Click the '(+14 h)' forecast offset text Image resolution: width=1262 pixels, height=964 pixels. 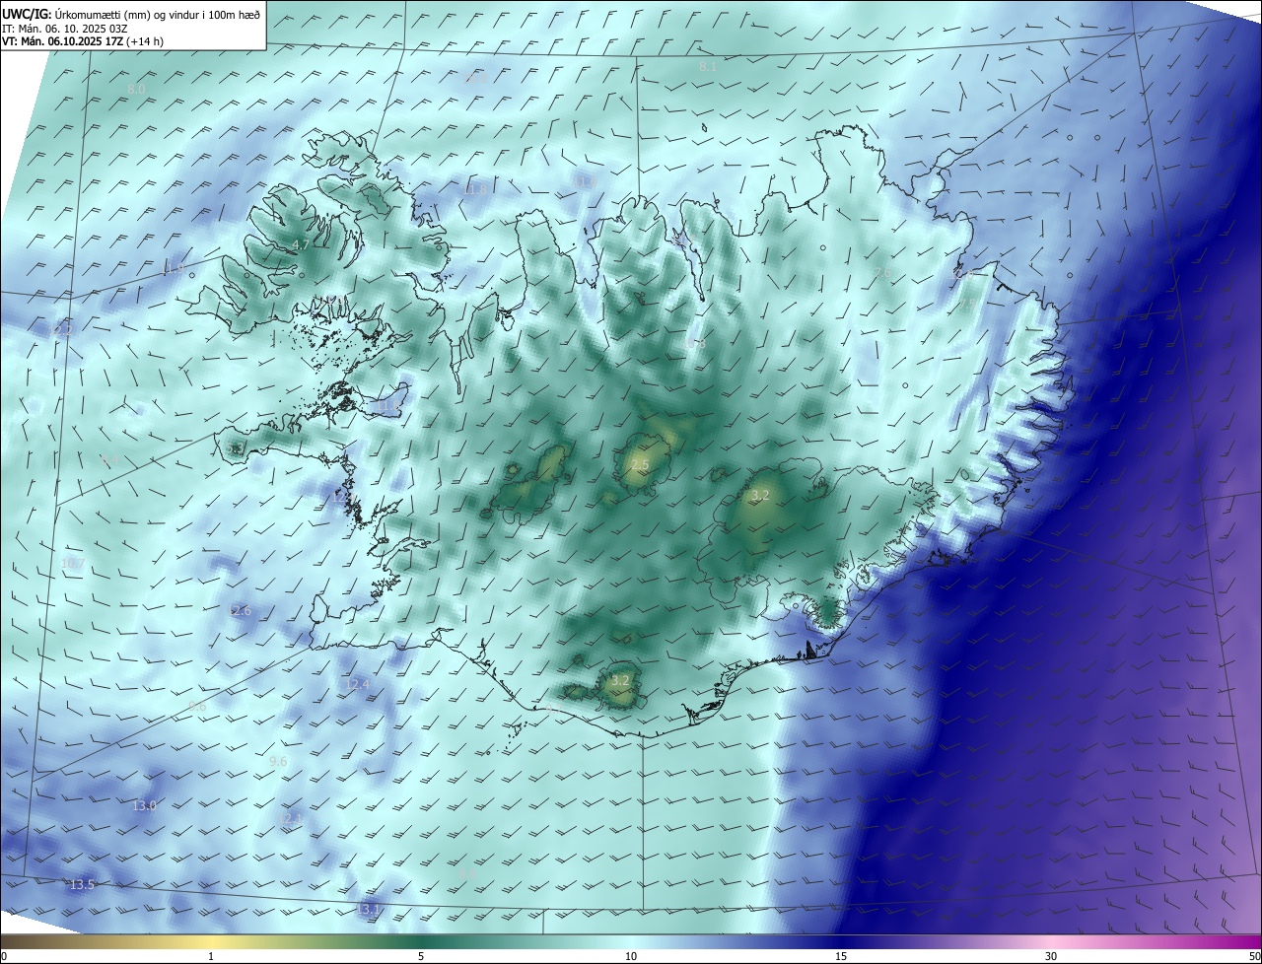tap(145, 41)
